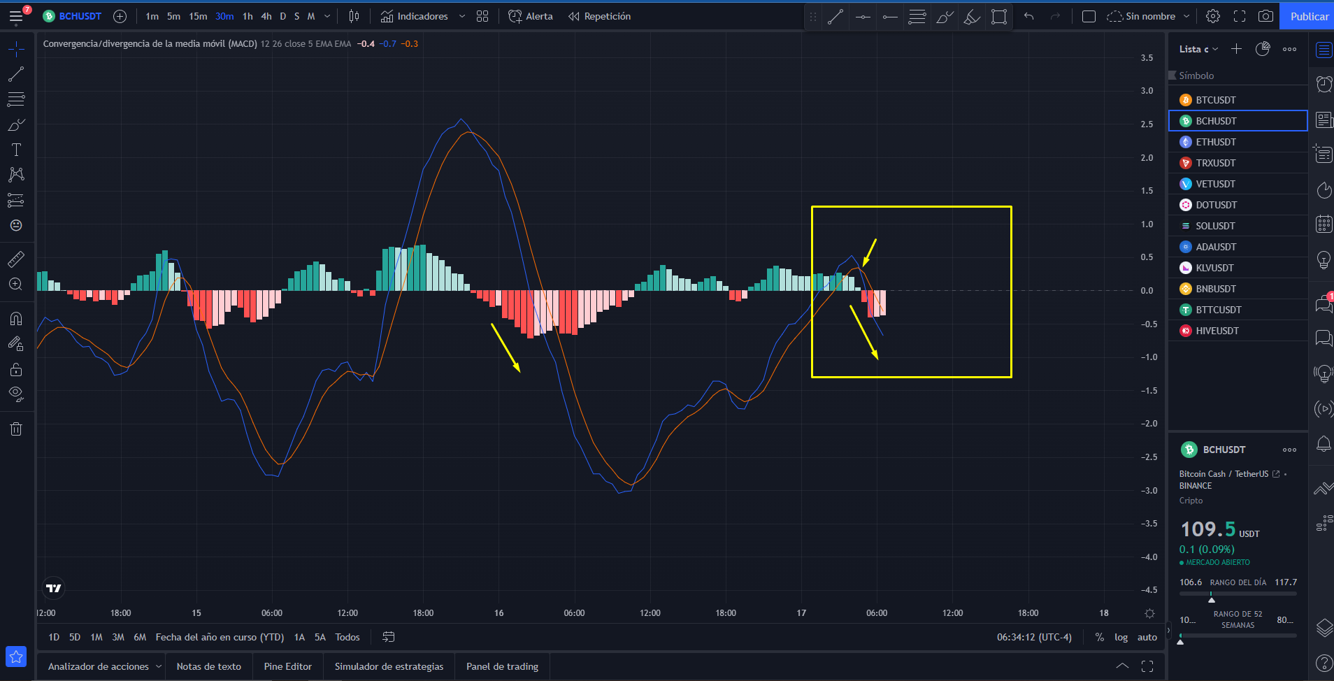Viewport: 1334px width, 681px height.
Task: Open the candlestick chart style selector
Action: coord(354,16)
